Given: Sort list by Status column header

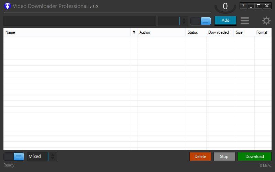Looking at the screenshot, I should pyautogui.click(x=196, y=32).
